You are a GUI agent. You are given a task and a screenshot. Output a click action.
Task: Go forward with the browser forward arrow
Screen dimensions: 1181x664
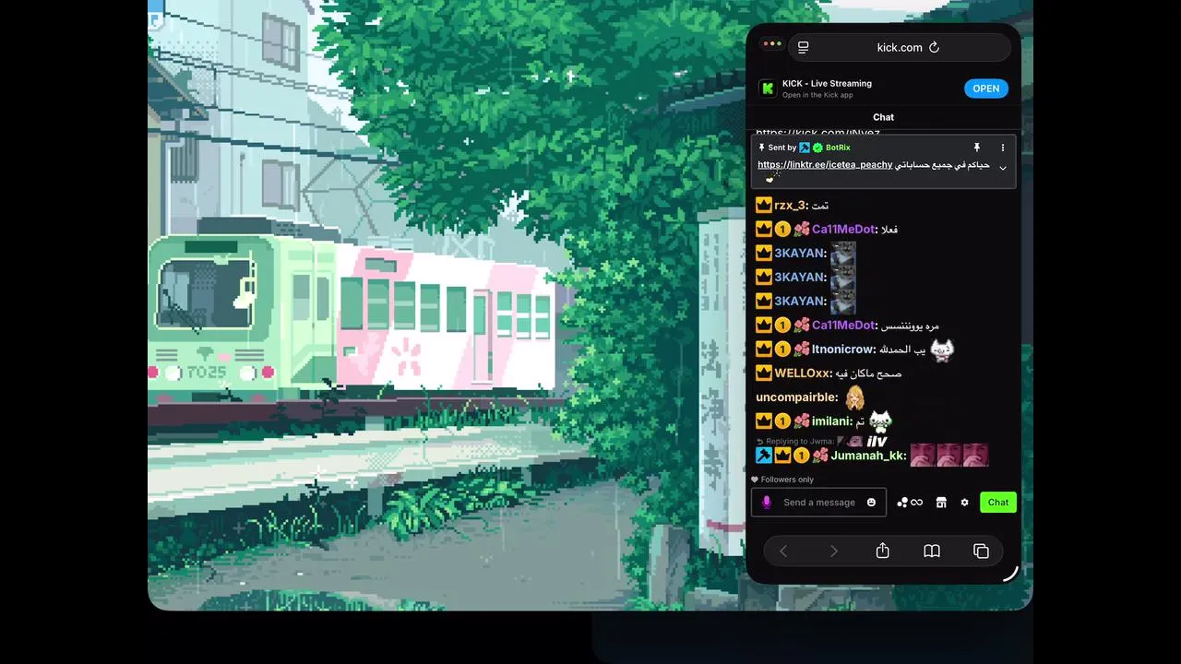point(833,551)
